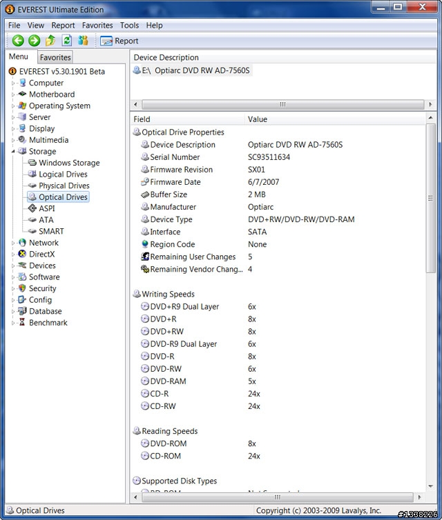Select the CD-ROM reading speed row
The width and height of the screenshot is (442, 520).
pos(278,456)
